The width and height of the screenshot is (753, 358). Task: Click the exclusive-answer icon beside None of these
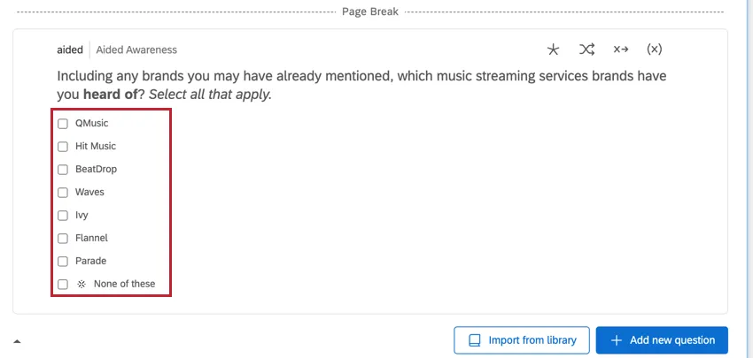(x=82, y=284)
